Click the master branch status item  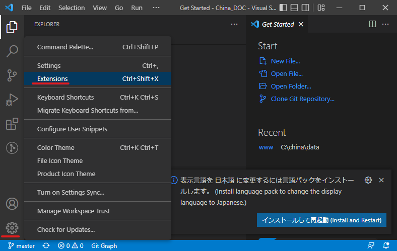(x=21, y=245)
